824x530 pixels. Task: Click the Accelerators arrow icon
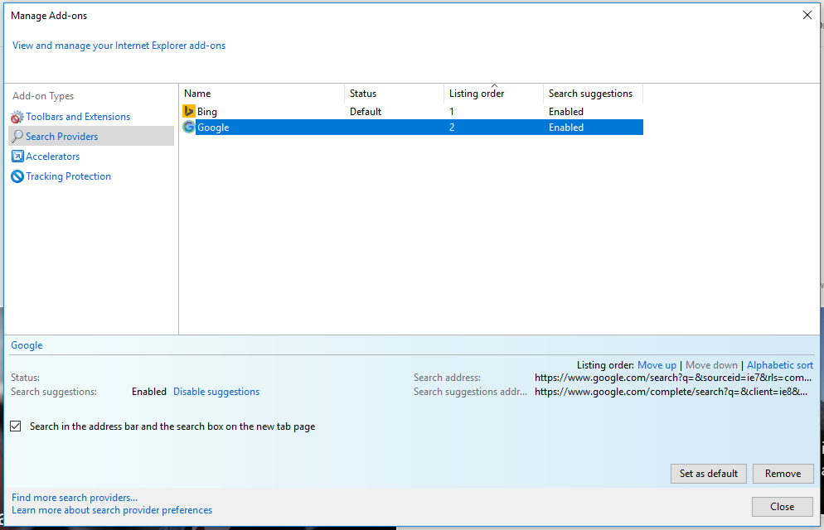point(17,157)
